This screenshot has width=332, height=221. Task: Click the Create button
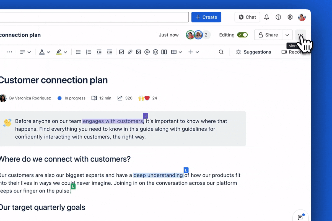(206, 17)
